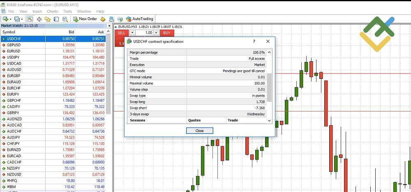
Task: Select the NZDUSD symbol row
Action: coord(53,174)
